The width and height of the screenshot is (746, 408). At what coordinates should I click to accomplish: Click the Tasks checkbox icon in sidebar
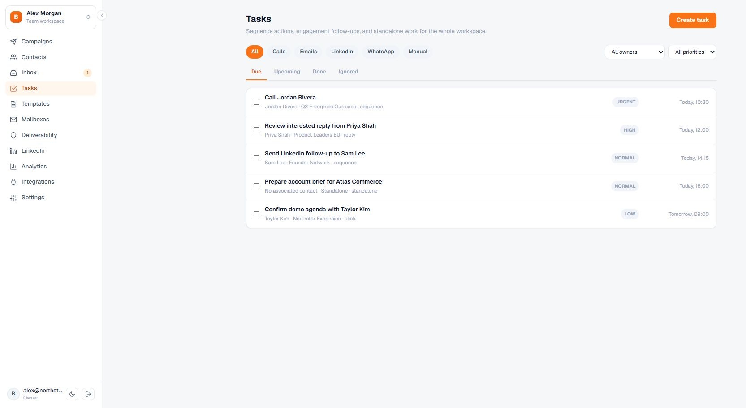tap(13, 88)
